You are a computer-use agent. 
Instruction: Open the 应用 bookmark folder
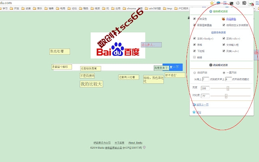(116, 9)
